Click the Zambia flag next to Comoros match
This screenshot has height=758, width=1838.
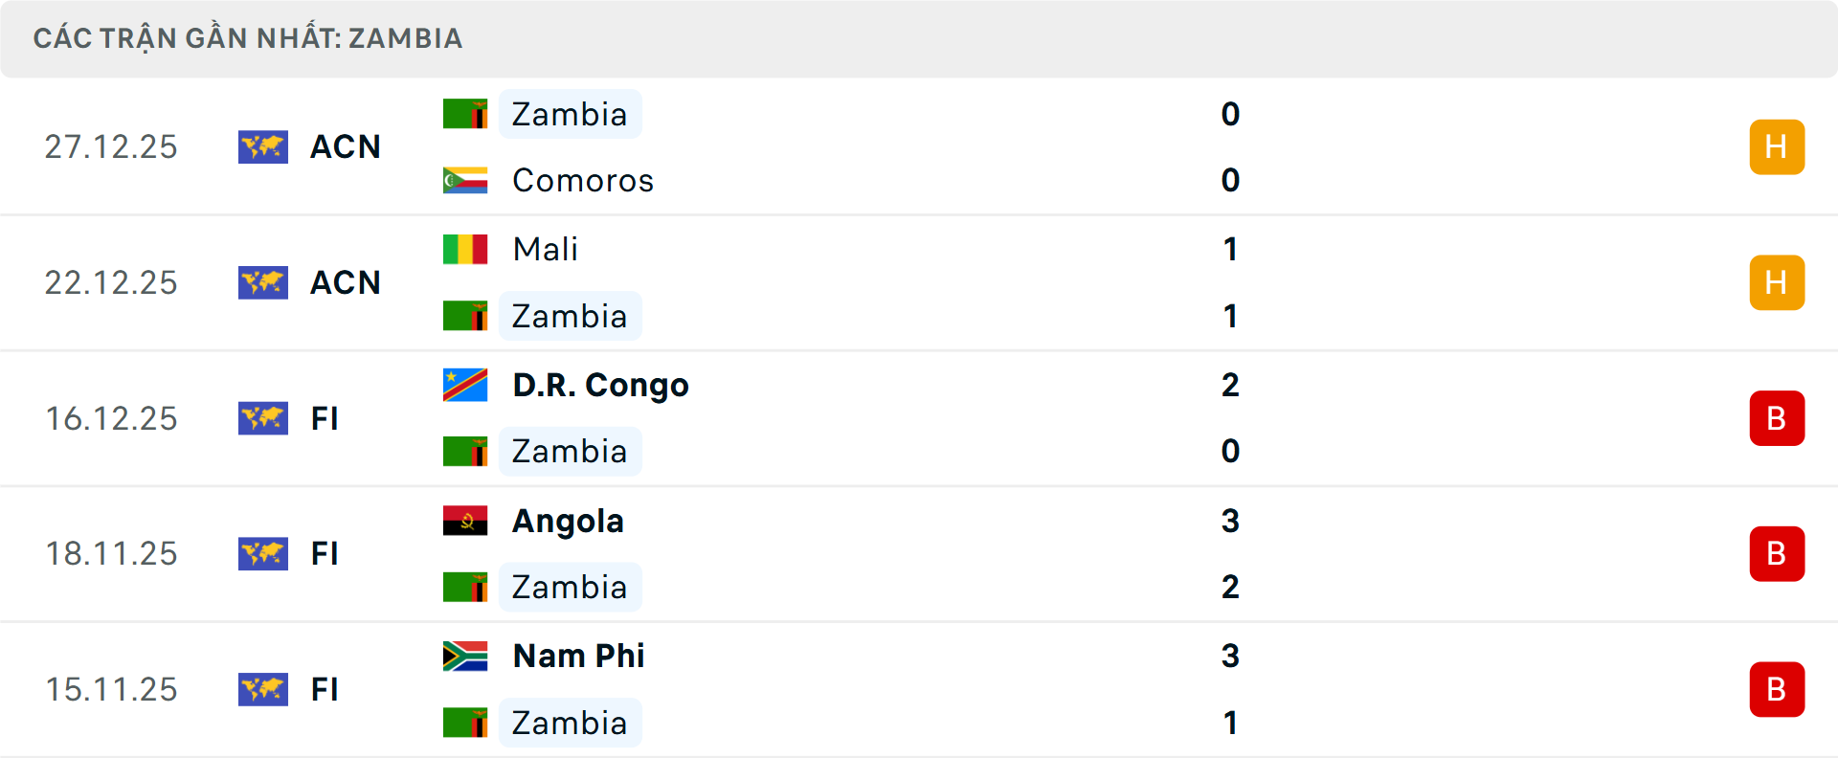pyautogui.click(x=466, y=113)
